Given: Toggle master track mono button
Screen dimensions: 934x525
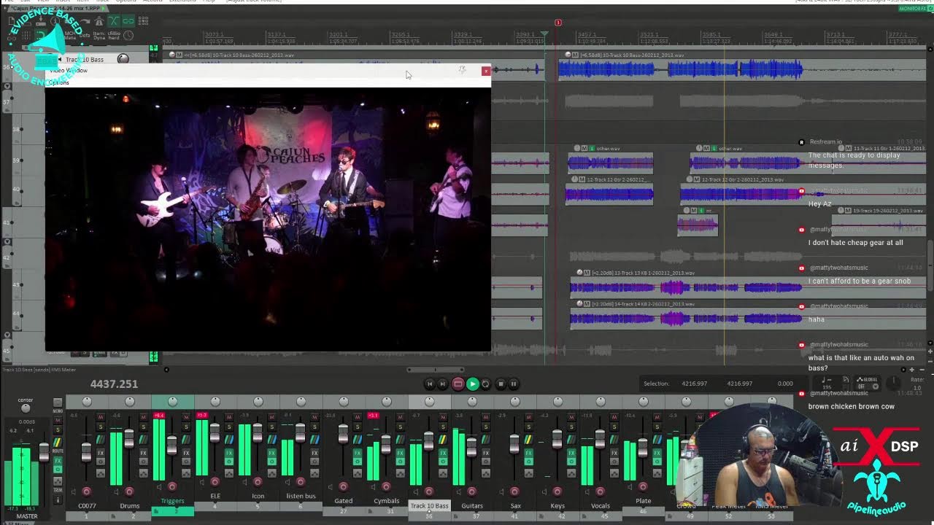Looking at the screenshot, I should pos(58,402).
